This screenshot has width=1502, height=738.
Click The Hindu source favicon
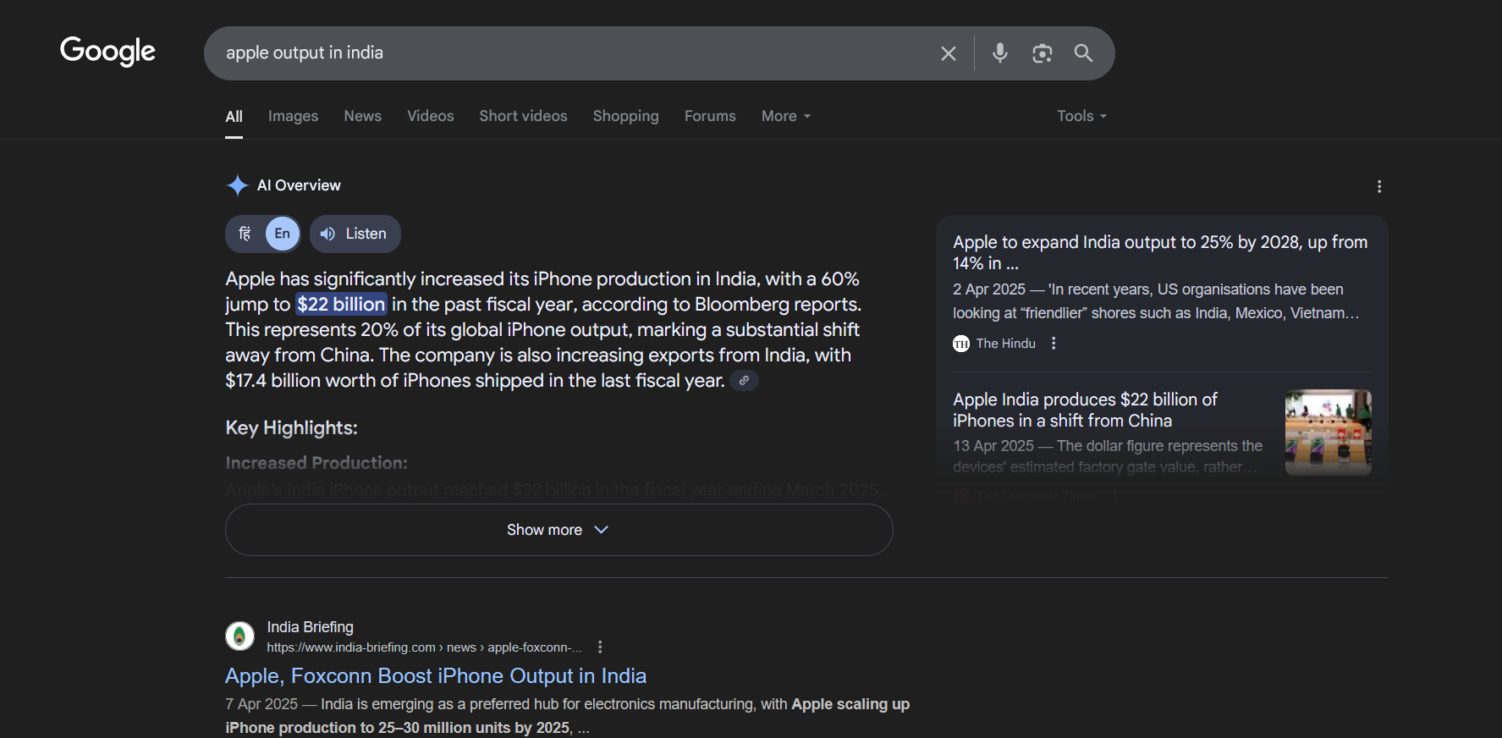pyautogui.click(x=961, y=343)
